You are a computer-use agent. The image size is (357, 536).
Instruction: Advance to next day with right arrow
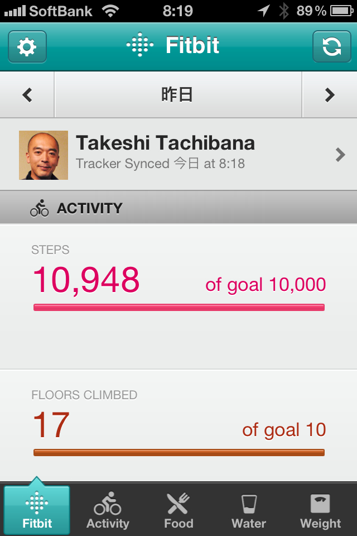click(x=330, y=95)
